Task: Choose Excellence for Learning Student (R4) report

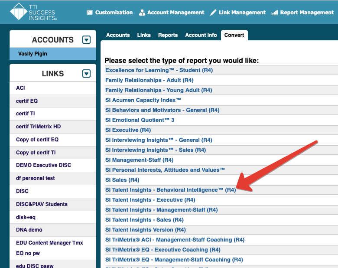Action: point(159,70)
